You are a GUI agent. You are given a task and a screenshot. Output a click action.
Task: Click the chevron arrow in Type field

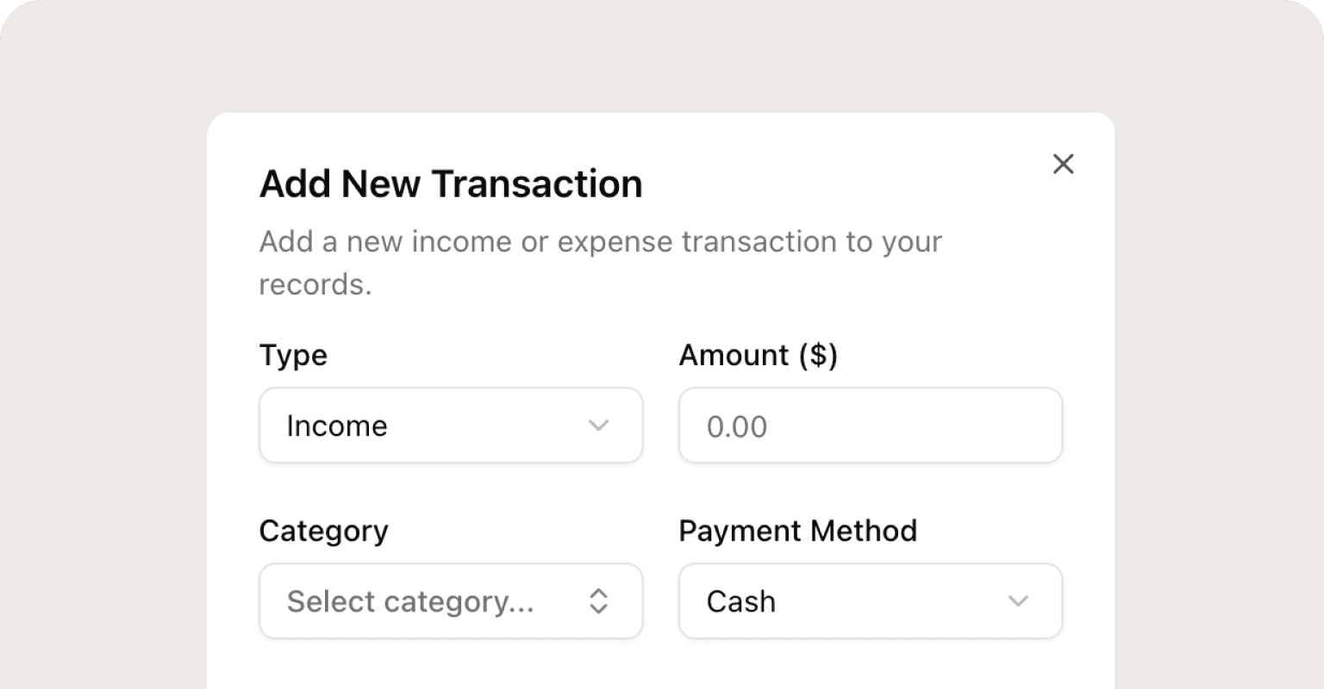tap(598, 425)
